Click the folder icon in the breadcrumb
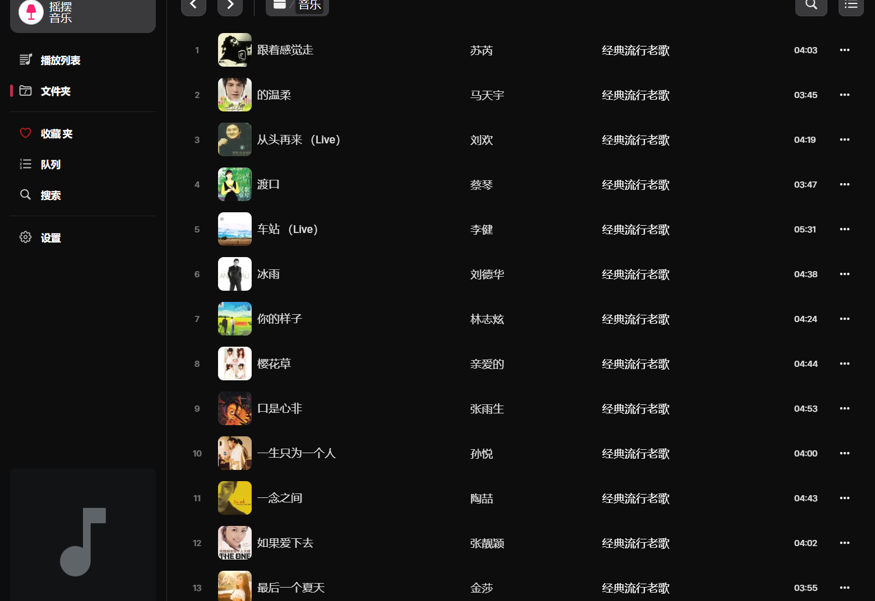This screenshot has width=875, height=601. tap(280, 4)
